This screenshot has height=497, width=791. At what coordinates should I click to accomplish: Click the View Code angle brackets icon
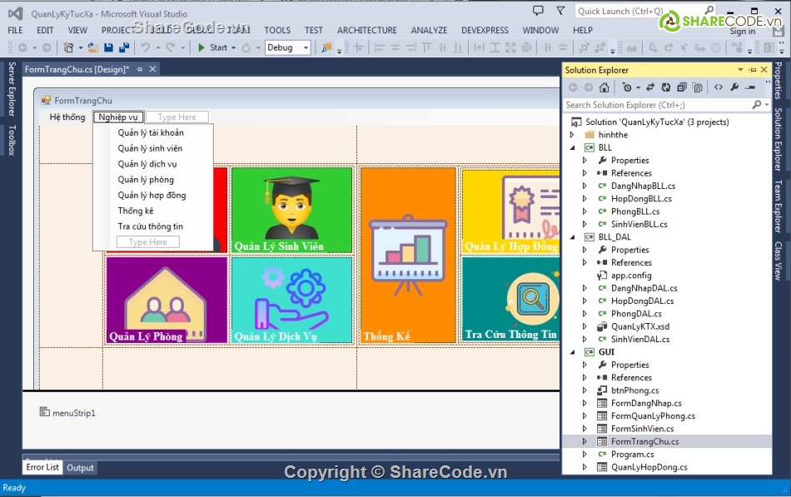point(719,87)
